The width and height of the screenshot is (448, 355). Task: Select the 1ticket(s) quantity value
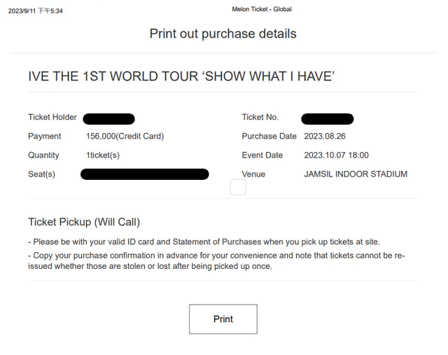103,155
